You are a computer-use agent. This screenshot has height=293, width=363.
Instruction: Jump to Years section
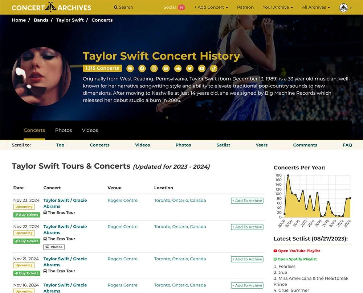[x=262, y=145]
